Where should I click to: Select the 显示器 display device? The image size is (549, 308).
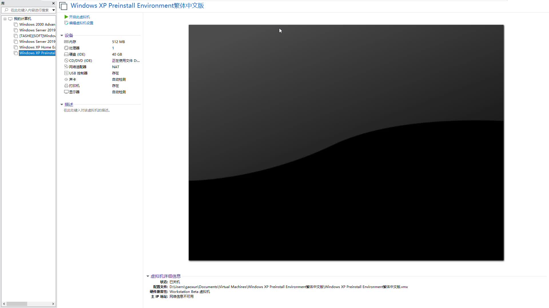click(x=74, y=92)
